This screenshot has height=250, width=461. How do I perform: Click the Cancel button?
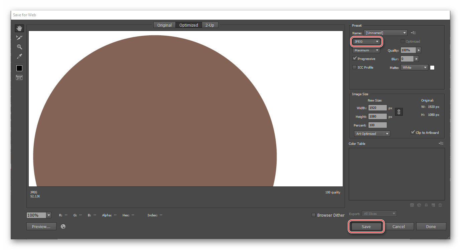tap(399, 226)
